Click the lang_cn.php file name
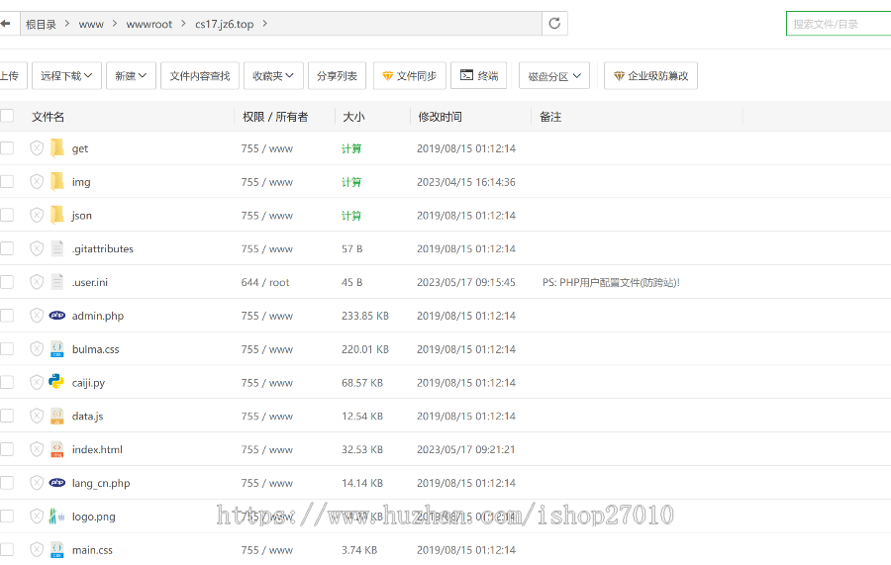 click(101, 483)
